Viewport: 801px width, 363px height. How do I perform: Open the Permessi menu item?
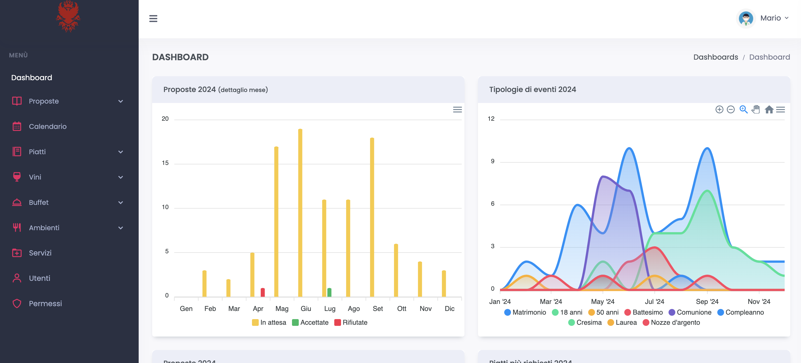pos(45,303)
